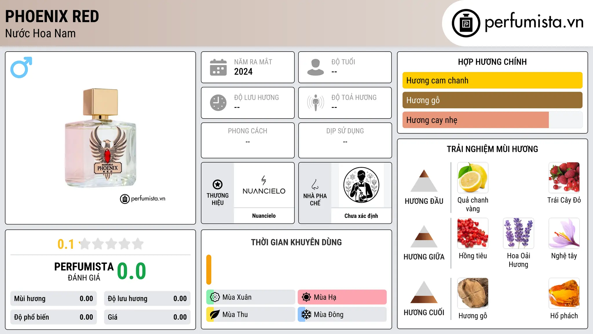The width and height of the screenshot is (593, 334).
Task: Select the Trái Cây Đỏ berries thumbnail
Action: coord(564,178)
